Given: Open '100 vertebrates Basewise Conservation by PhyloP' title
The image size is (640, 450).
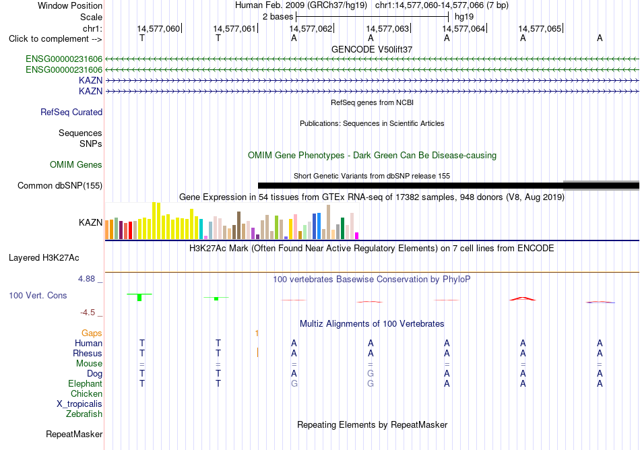Looking at the screenshot, I should (372, 280).
